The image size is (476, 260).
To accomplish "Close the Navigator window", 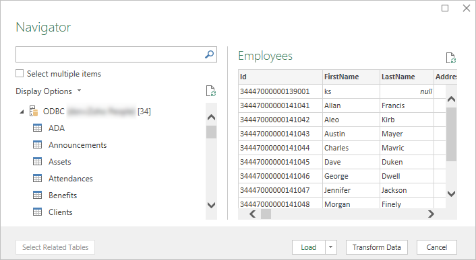I will (x=467, y=8).
